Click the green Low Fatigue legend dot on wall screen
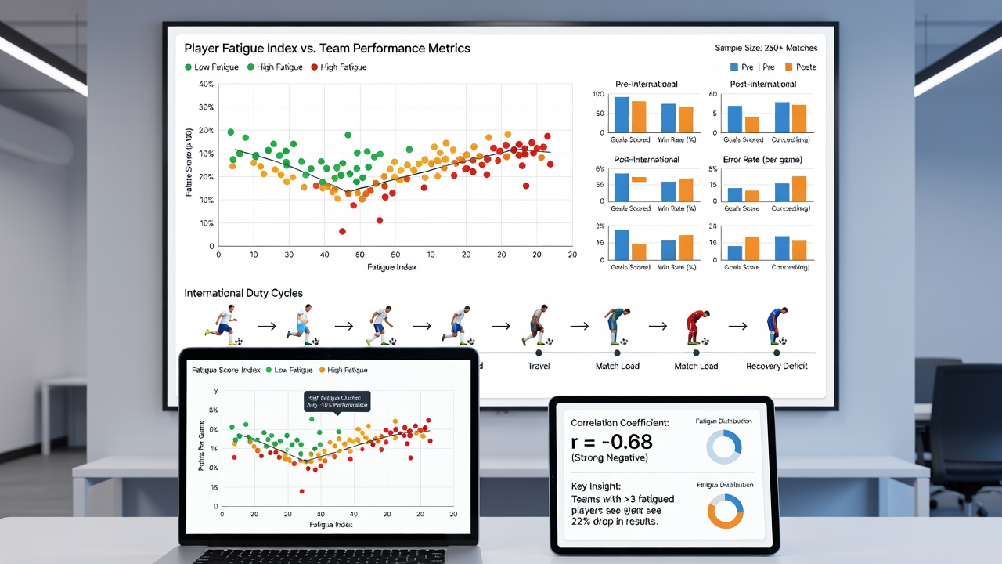Image resolution: width=1002 pixels, height=564 pixels. pyautogui.click(x=188, y=67)
